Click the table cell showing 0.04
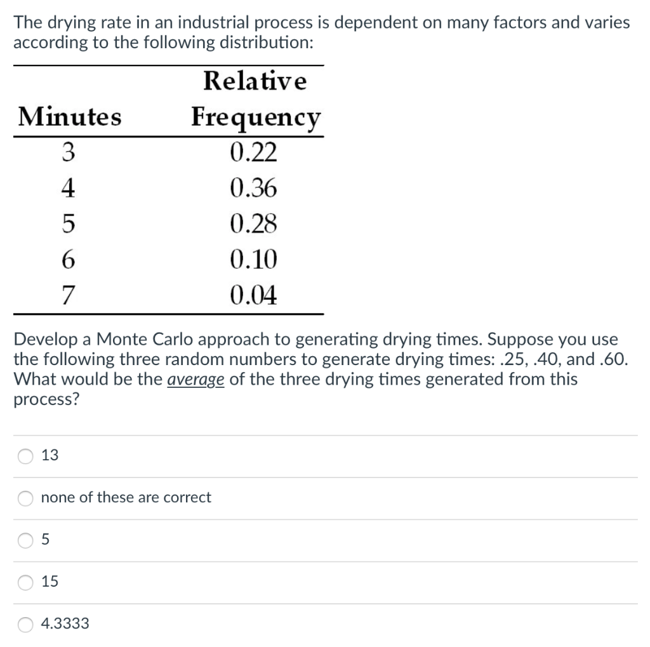This screenshot has width=650, height=647. coord(255,294)
